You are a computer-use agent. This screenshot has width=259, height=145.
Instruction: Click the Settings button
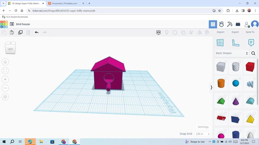pos(203,127)
